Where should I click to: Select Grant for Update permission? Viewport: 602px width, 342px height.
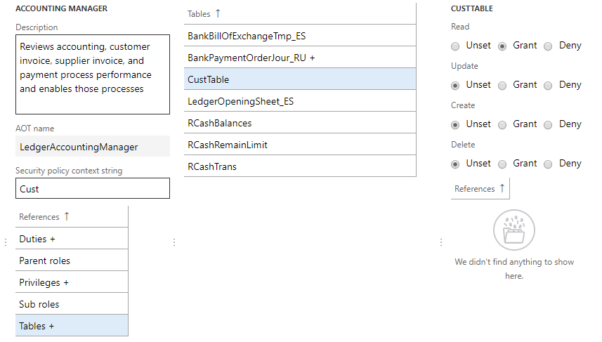[x=502, y=85]
